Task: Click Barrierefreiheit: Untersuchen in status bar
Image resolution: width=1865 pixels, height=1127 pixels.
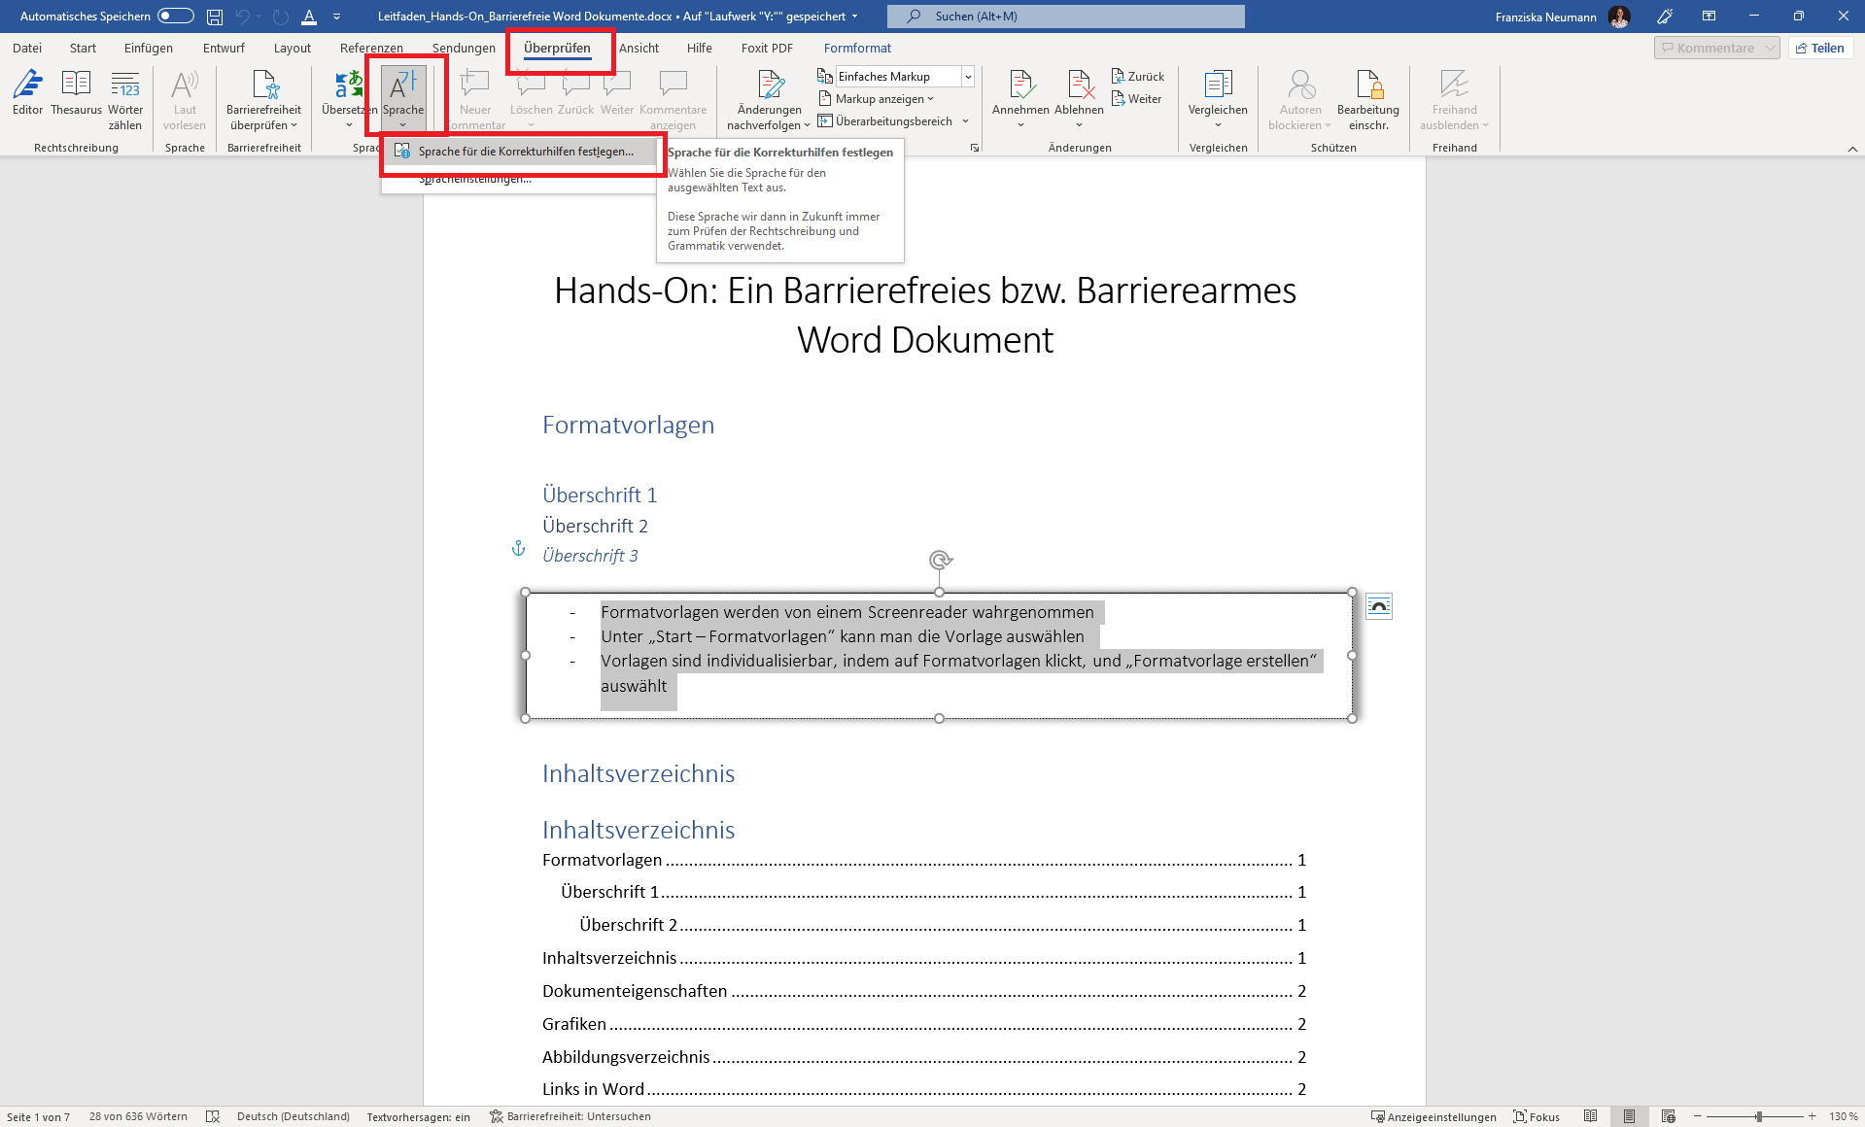Action: pyautogui.click(x=570, y=1116)
